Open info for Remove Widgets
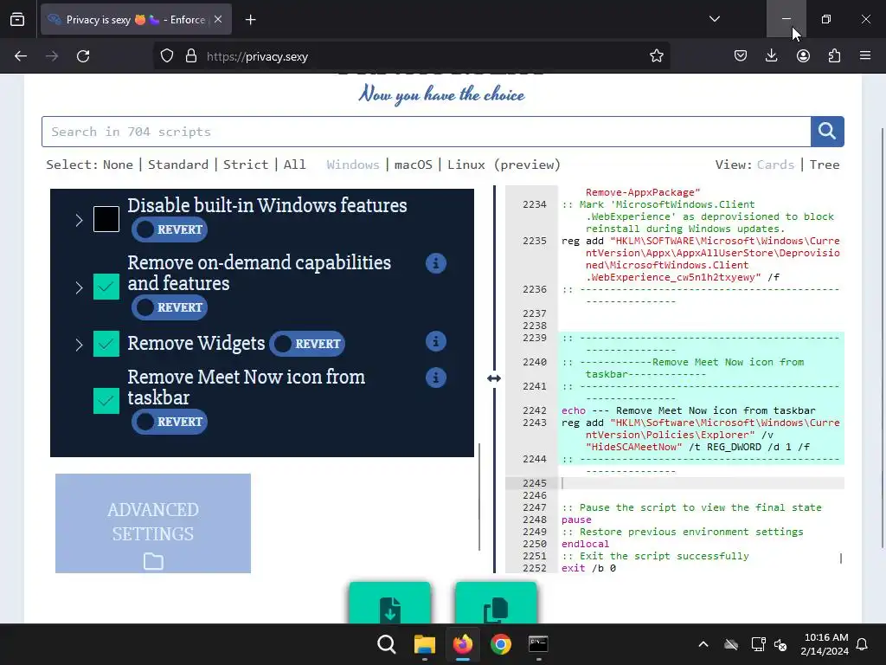886x665 pixels. click(x=436, y=341)
